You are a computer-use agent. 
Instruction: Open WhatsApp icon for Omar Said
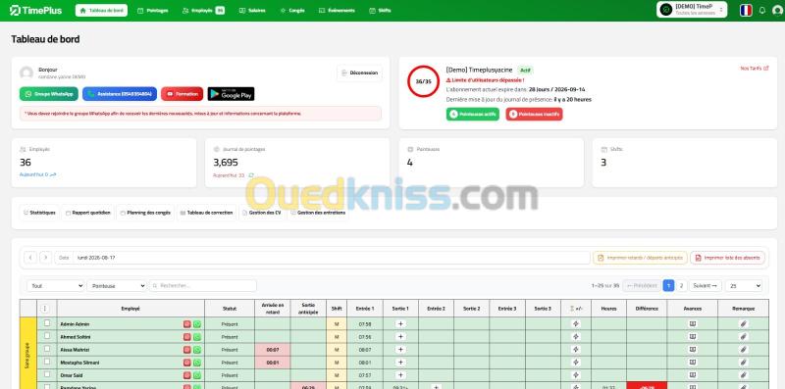pos(197,375)
